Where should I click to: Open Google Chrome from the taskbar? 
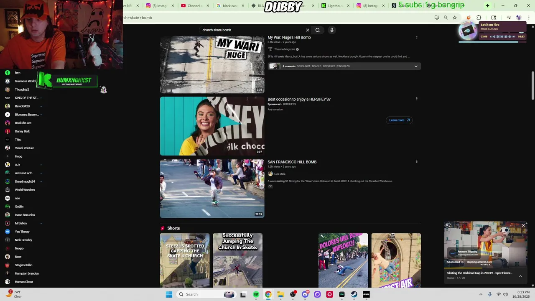click(268, 294)
